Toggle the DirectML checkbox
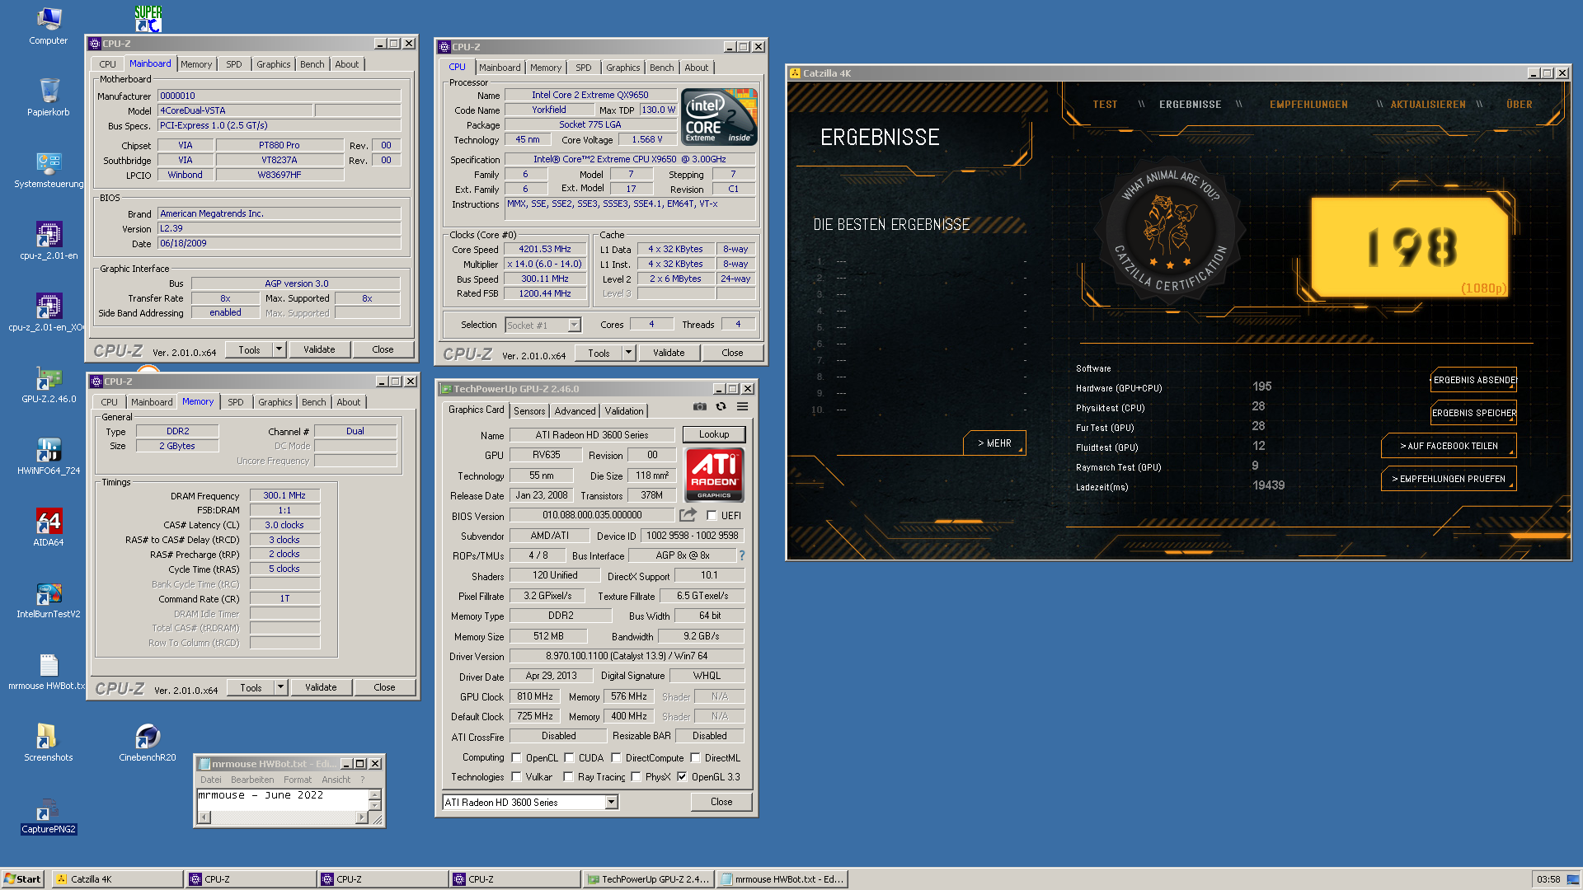1583x890 pixels. 695,758
